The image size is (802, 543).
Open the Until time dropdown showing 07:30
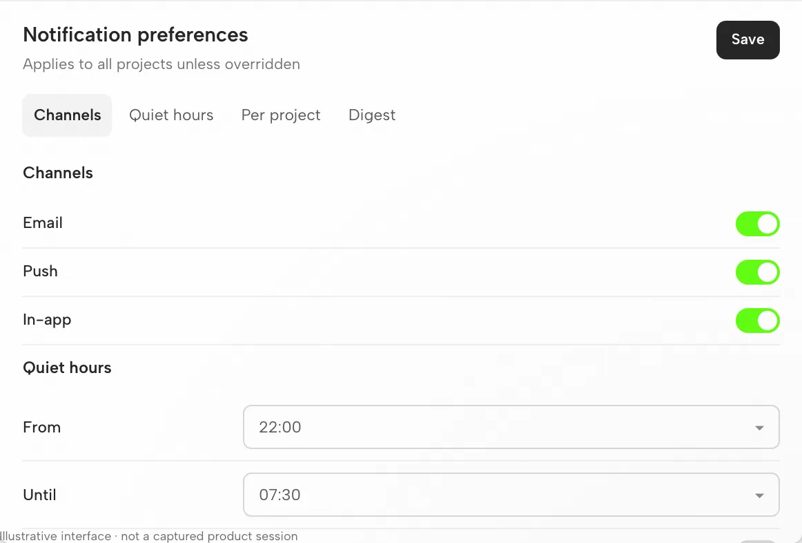click(511, 495)
